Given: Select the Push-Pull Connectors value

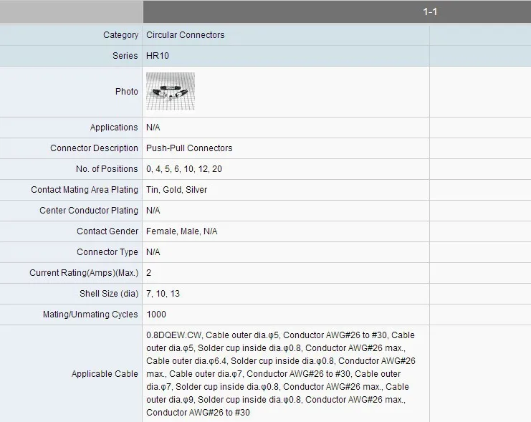Looking at the screenshot, I should 189,148.
